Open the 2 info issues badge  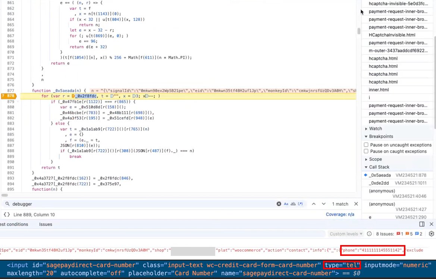click(x=418, y=234)
